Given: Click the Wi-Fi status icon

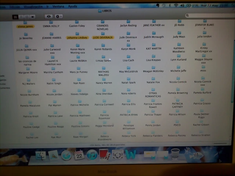Looking at the screenshot, I should [176, 5].
